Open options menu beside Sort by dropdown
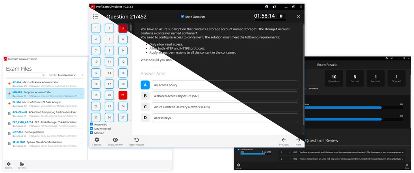The height and width of the screenshot is (173, 414). point(83,75)
